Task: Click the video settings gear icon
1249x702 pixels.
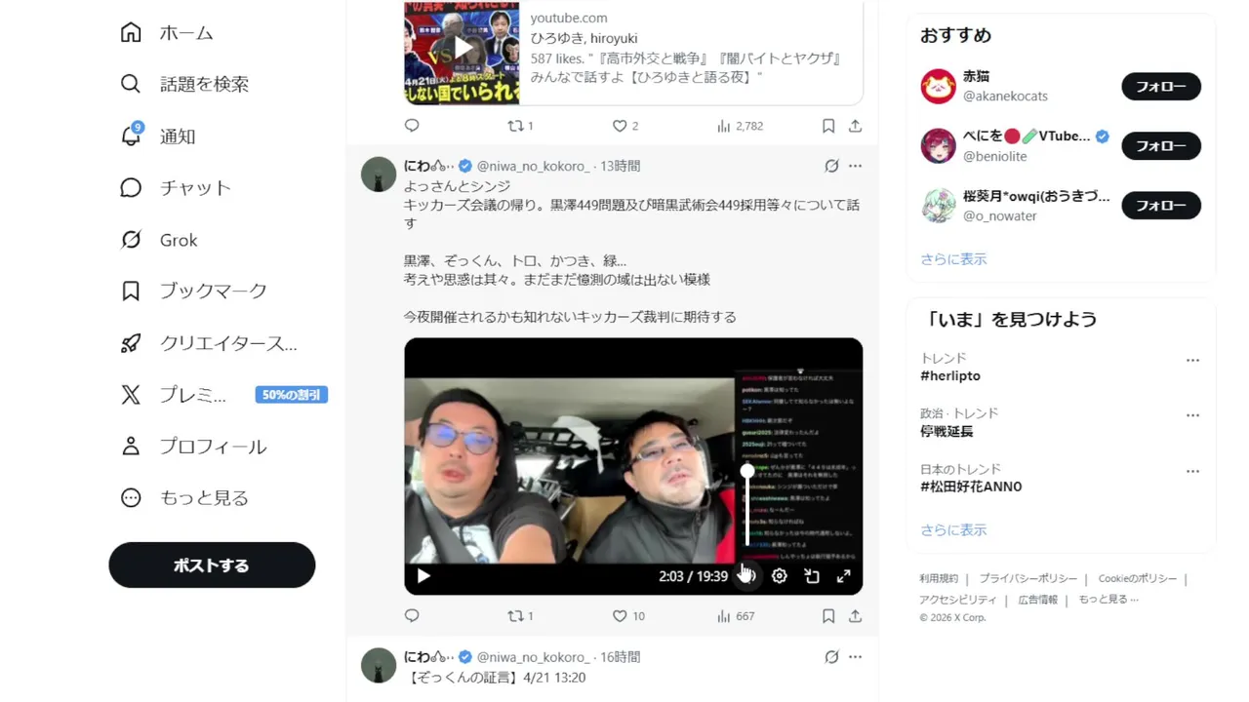Action: tap(780, 576)
